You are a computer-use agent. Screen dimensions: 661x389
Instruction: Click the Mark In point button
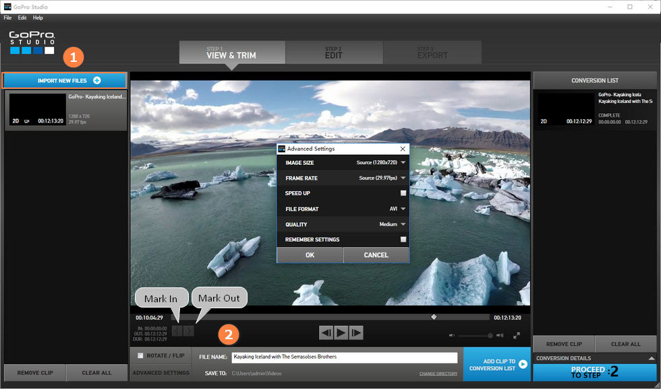tap(177, 330)
